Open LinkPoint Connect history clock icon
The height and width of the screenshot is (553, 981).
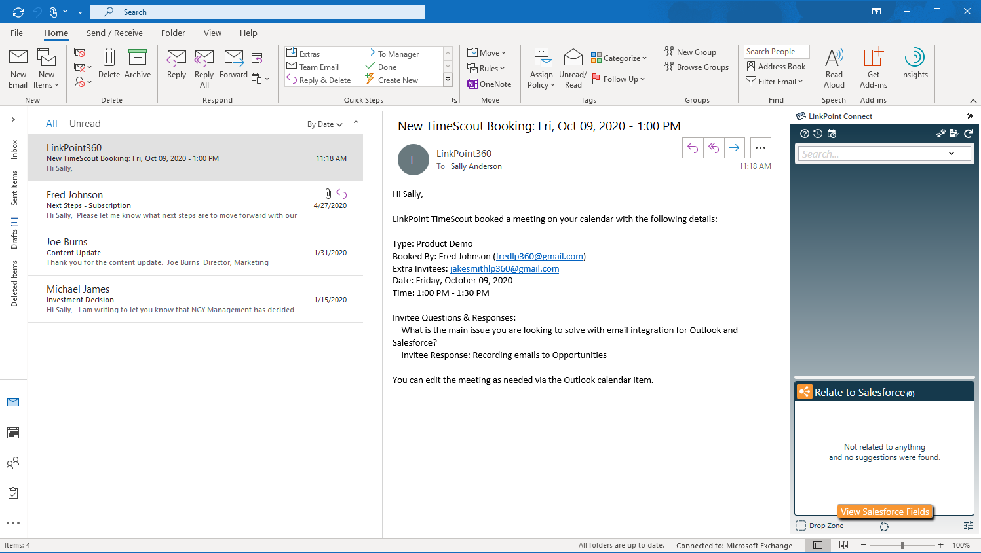[818, 134]
